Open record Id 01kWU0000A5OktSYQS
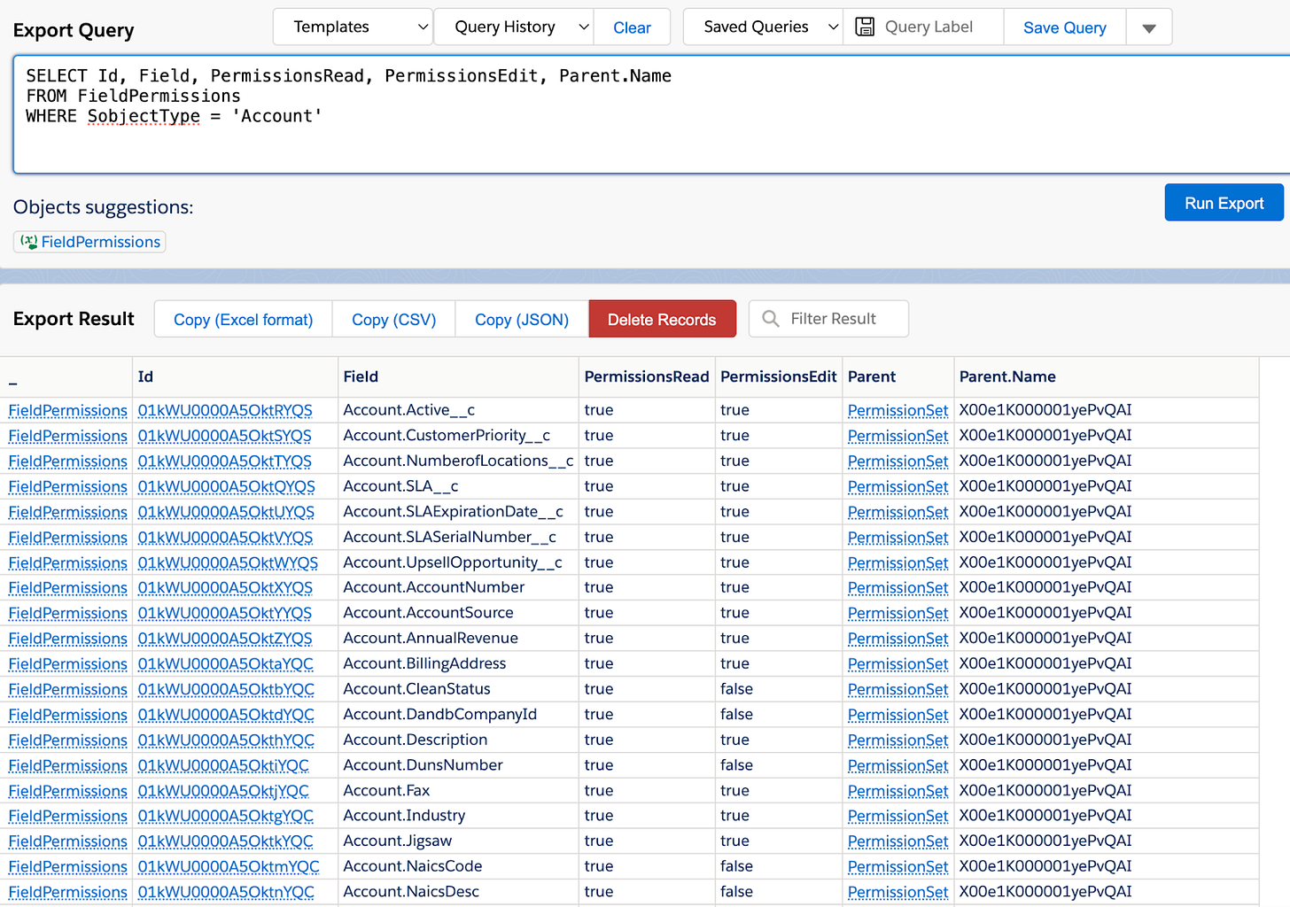 tap(225, 436)
